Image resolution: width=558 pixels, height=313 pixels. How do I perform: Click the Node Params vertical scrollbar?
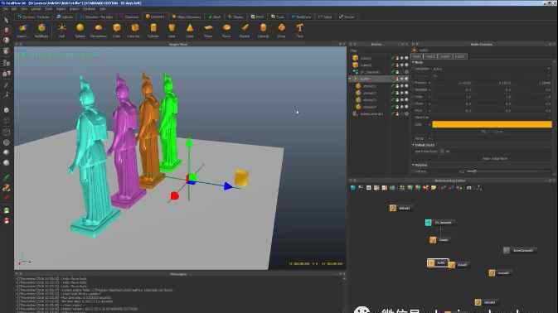[x=555, y=118]
